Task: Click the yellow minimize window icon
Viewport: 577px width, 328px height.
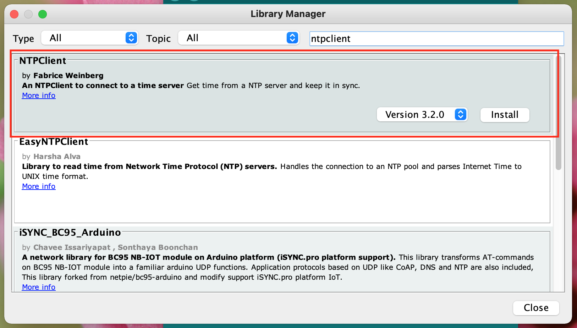Action: (x=28, y=14)
